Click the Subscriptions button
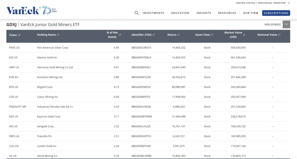 276,13
